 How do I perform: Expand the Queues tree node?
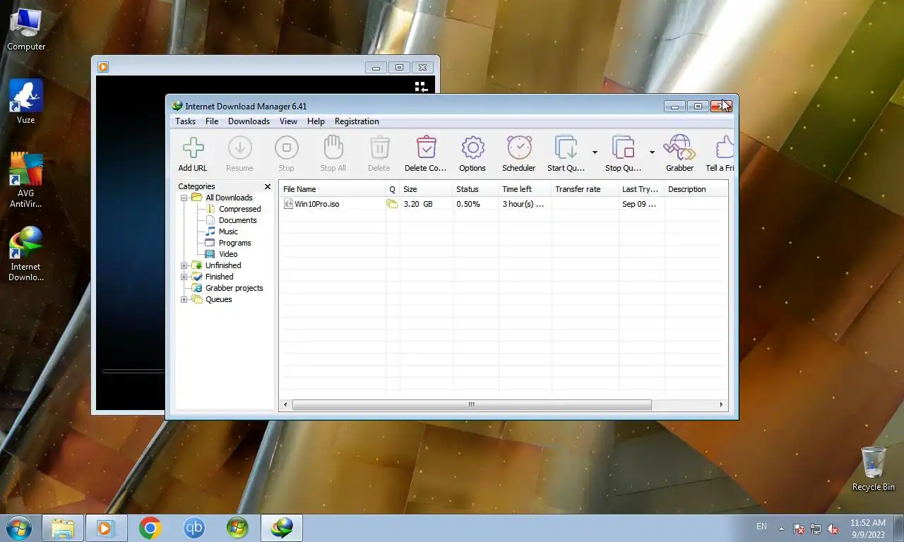pyautogui.click(x=184, y=299)
